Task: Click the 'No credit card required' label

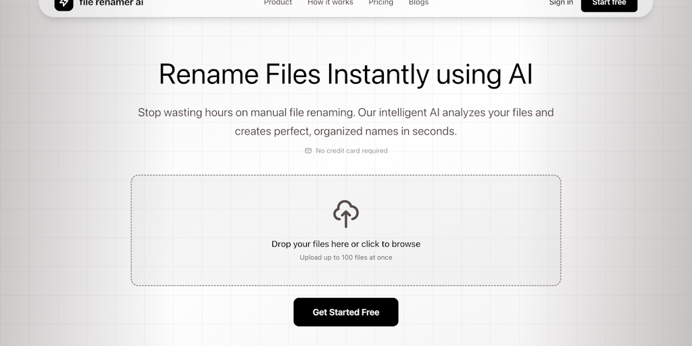Action: pyautogui.click(x=351, y=151)
